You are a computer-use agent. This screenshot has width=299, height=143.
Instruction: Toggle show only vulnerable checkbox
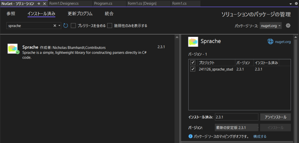click(x=110, y=26)
